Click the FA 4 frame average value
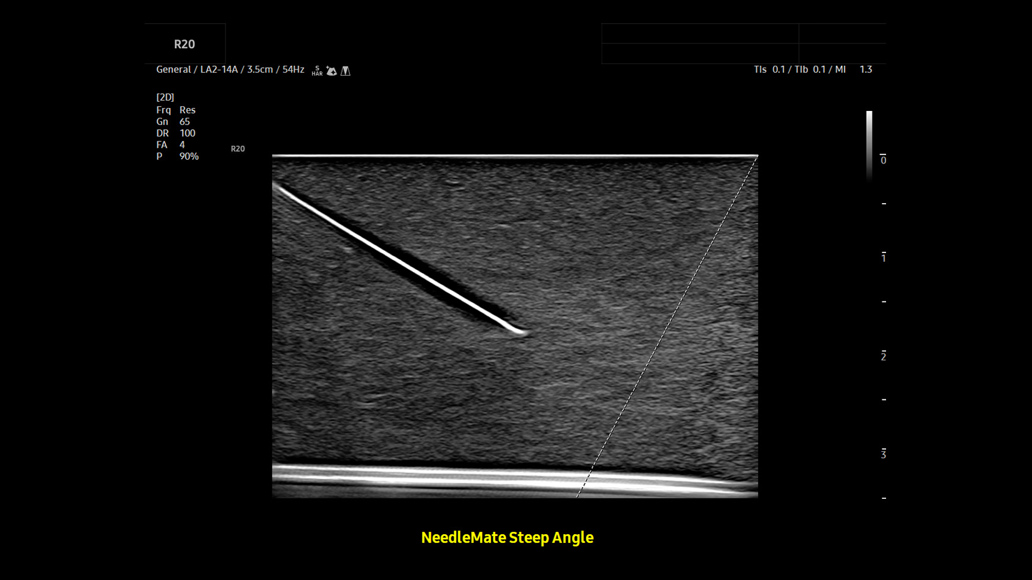Viewport: 1032px width, 580px height. click(170, 145)
